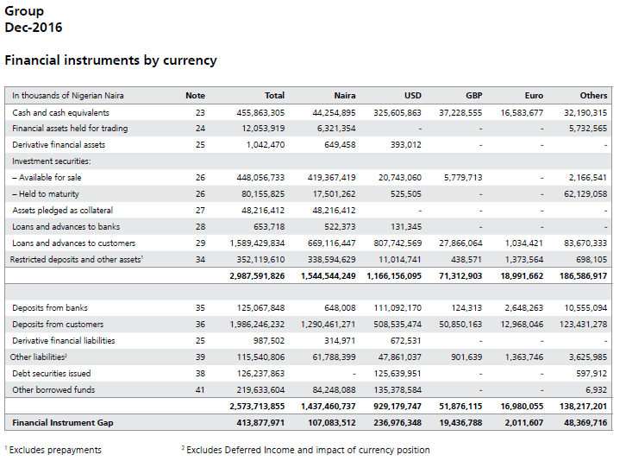Select the 'Group' title text

[24, 11]
